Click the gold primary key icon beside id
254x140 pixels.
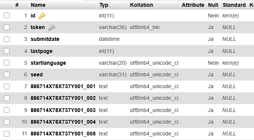click(42, 16)
